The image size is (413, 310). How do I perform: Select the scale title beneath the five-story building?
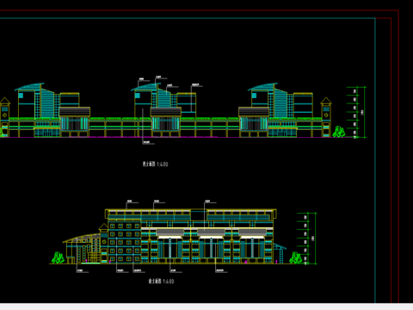[x=161, y=282]
